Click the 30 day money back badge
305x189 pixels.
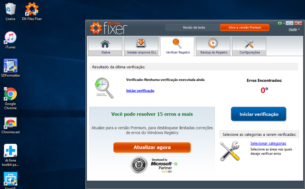pos(139,165)
